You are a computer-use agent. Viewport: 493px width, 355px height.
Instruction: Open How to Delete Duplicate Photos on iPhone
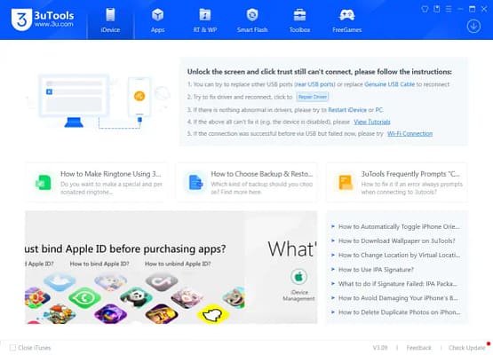point(399,312)
